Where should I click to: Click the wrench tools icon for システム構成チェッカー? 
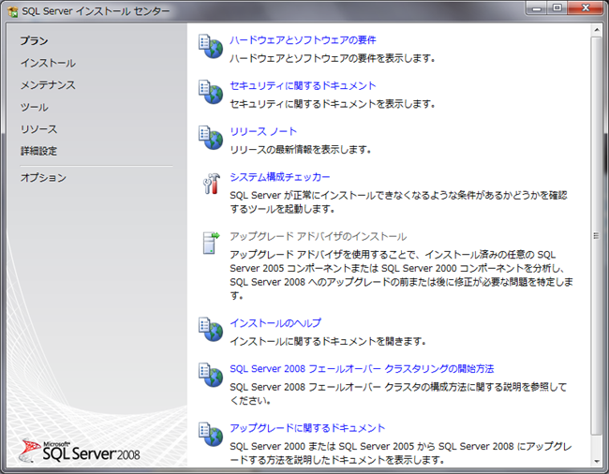coord(212,184)
